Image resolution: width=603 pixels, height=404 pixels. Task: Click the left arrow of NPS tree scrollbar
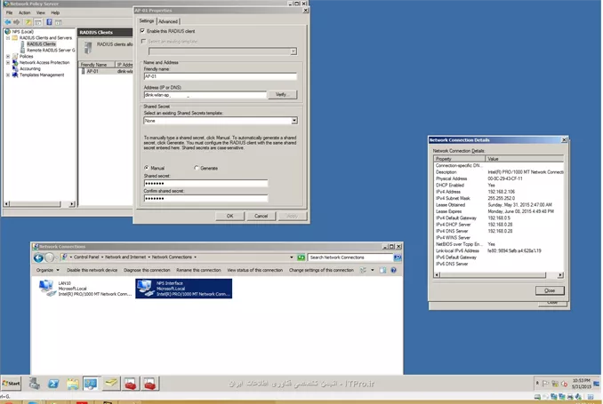click(6, 204)
